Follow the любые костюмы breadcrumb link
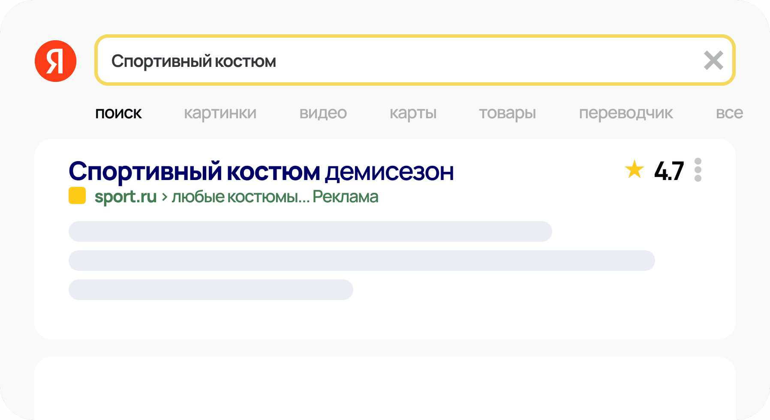The height and width of the screenshot is (420, 770). tap(240, 197)
